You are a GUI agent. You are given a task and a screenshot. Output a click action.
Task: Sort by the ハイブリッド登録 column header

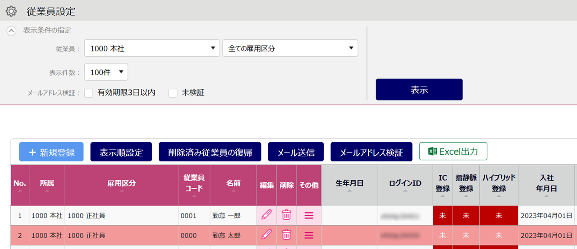click(499, 185)
